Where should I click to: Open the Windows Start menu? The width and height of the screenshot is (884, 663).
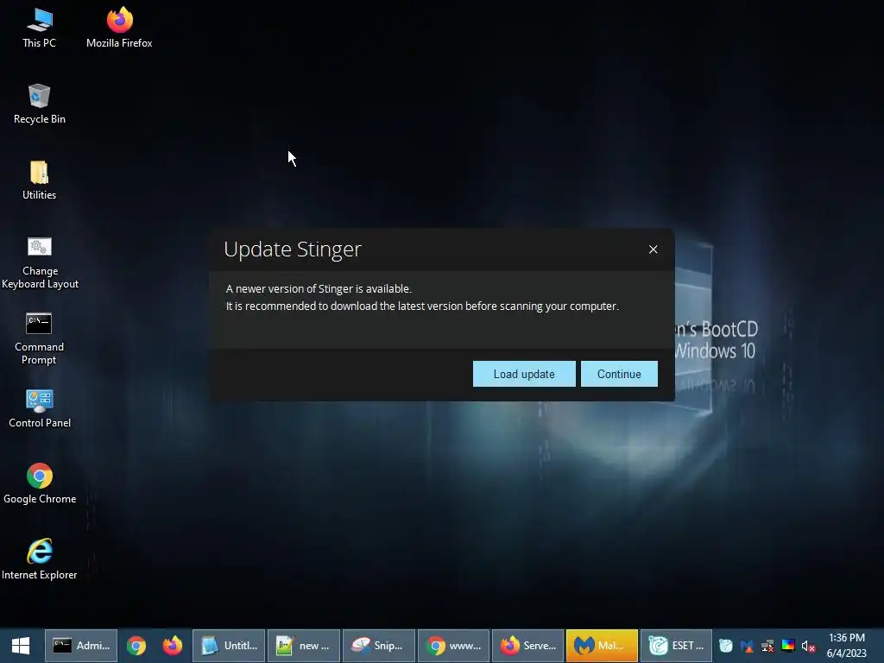tap(21, 646)
